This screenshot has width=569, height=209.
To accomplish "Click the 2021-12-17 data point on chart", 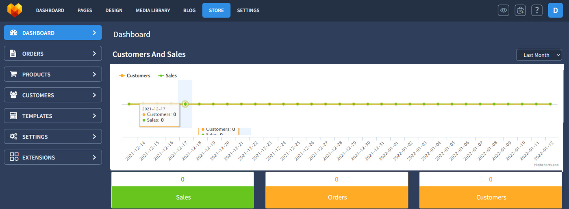I will click(x=185, y=104).
